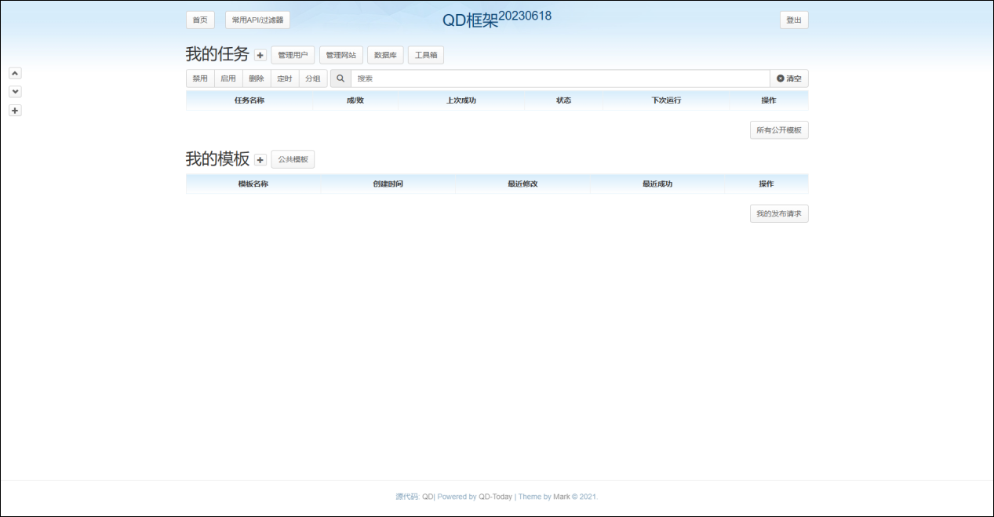Click the 登出 logout button
Image resolution: width=994 pixels, height=517 pixels.
pyautogui.click(x=794, y=20)
